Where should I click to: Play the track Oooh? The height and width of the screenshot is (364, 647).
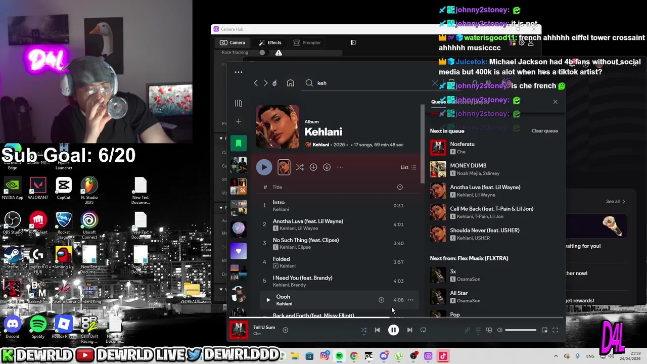coord(268,300)
